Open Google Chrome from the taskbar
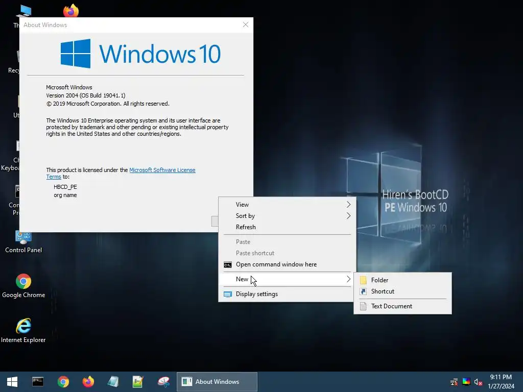This screenshot has width=523, height=392. pos(63,382)
